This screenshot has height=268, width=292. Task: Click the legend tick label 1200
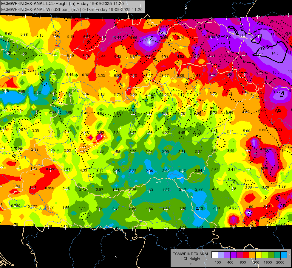click(255, 262)
